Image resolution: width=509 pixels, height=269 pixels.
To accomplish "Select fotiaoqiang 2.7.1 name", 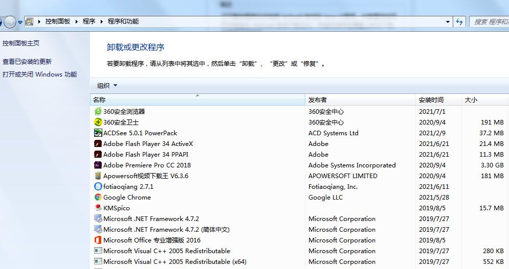I will tap(128, 186).
